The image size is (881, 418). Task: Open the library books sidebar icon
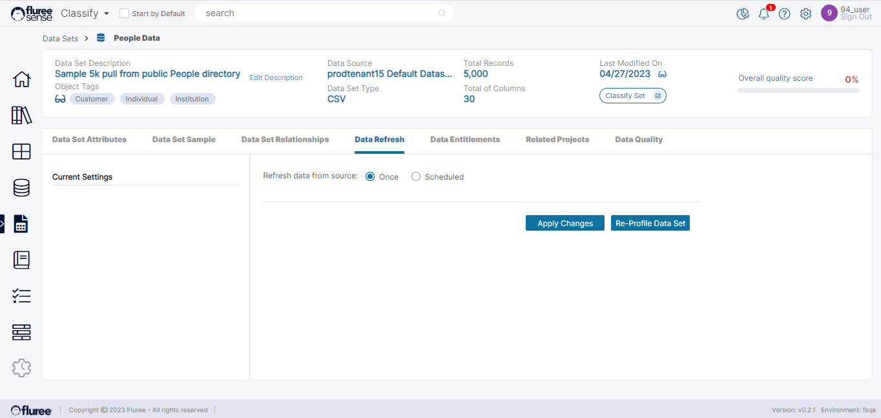(21, 116)
